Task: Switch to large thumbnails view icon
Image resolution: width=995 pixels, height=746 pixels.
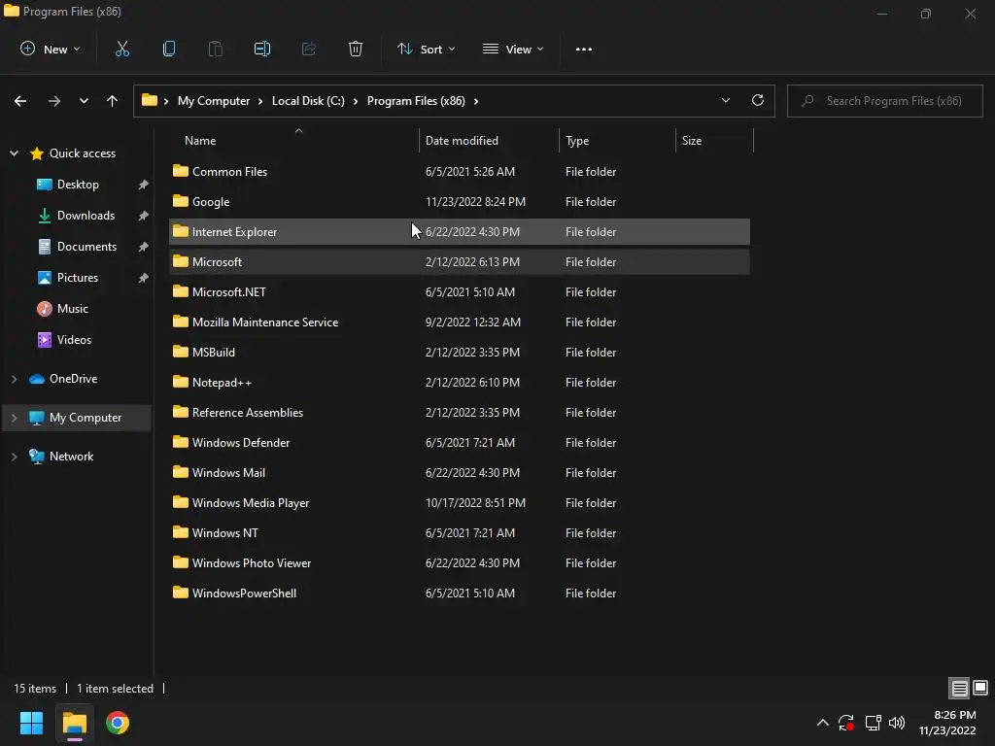Action: 980,688
